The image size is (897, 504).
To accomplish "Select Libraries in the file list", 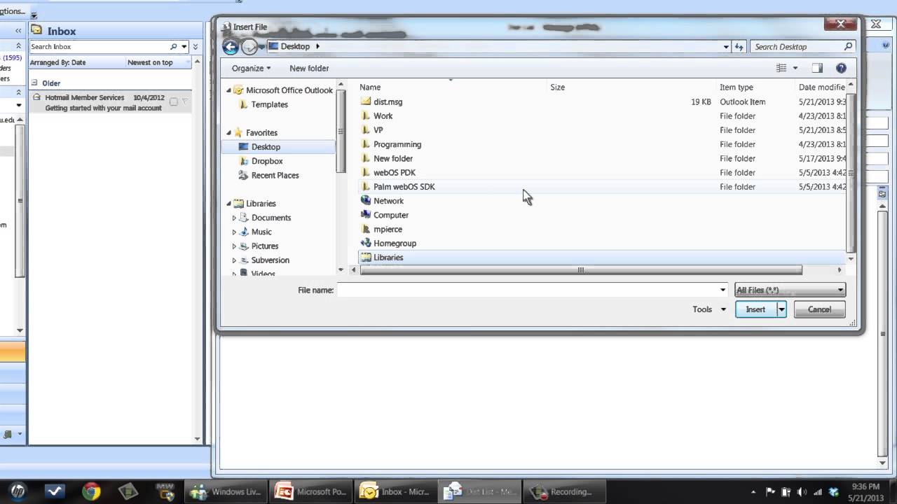I will (x=388, y=258).
